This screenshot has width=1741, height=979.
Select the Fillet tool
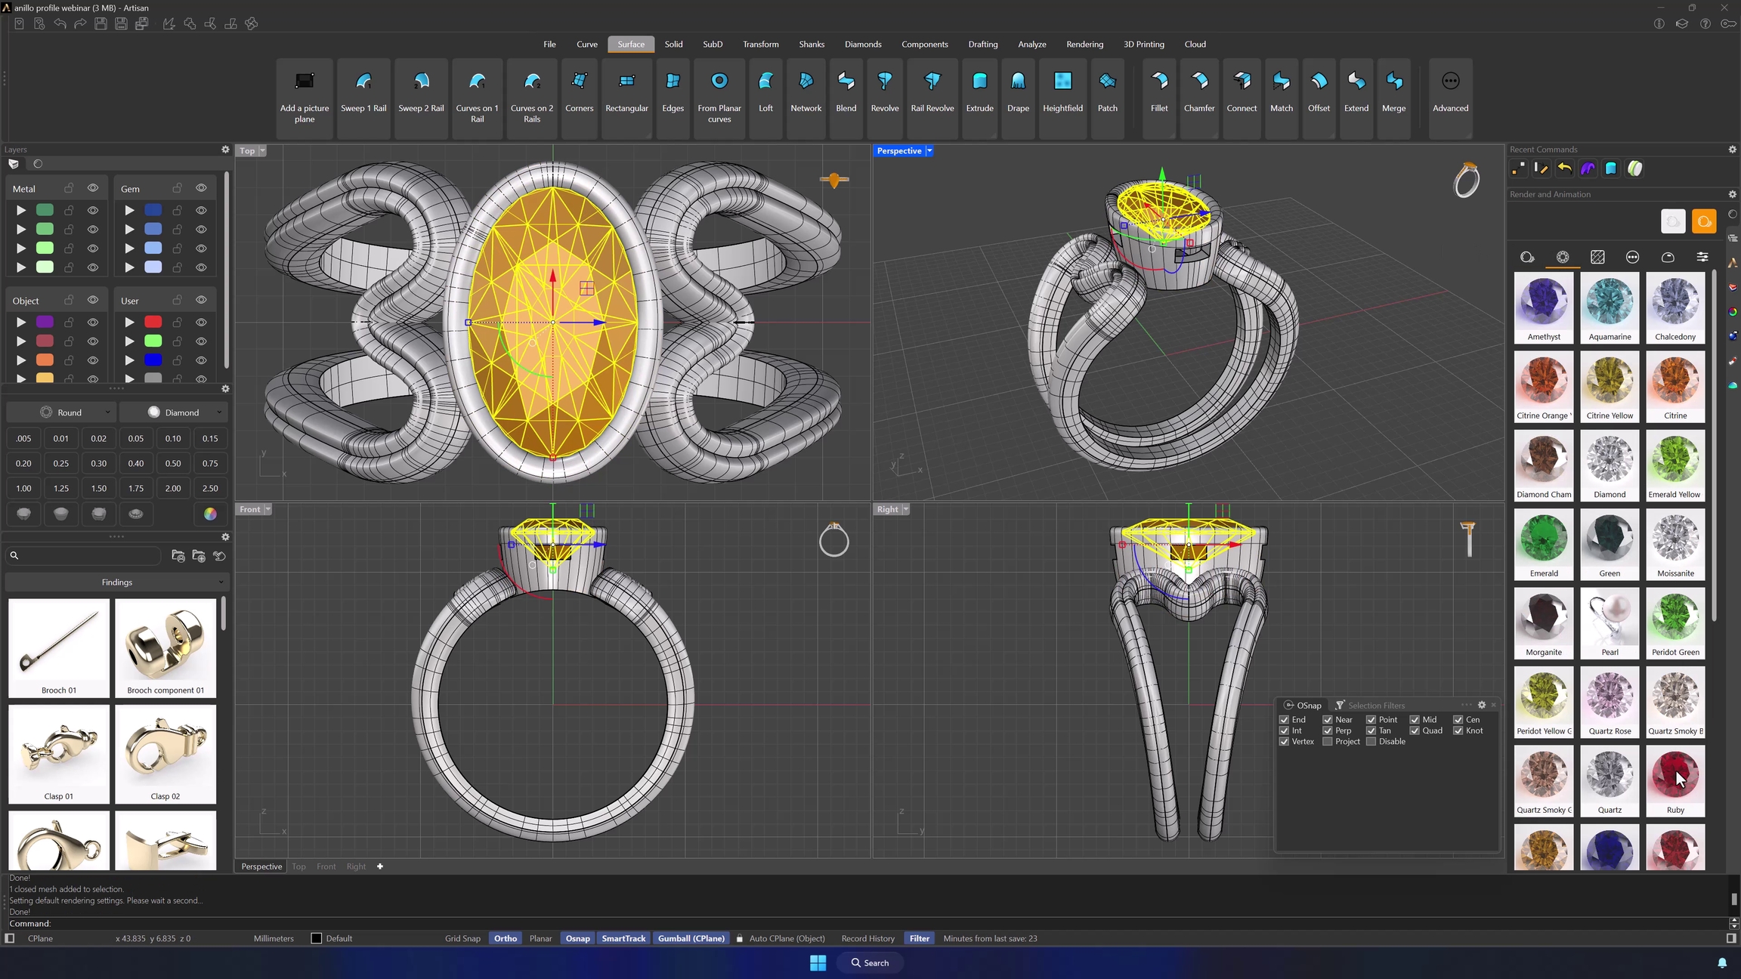tap(1158, 92)
